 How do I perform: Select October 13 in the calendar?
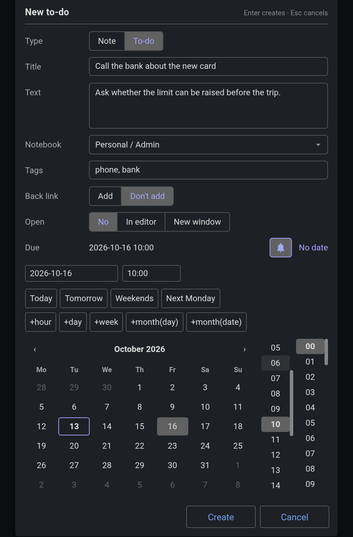74,426
